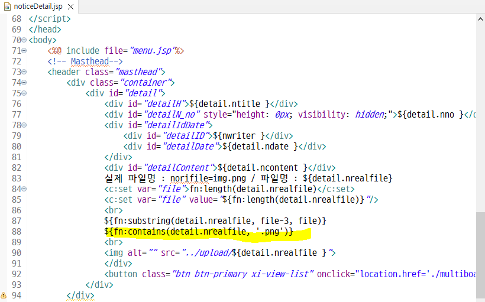
Task: Click the "detailN_no" id value
Action: click(x=172, y=115)
